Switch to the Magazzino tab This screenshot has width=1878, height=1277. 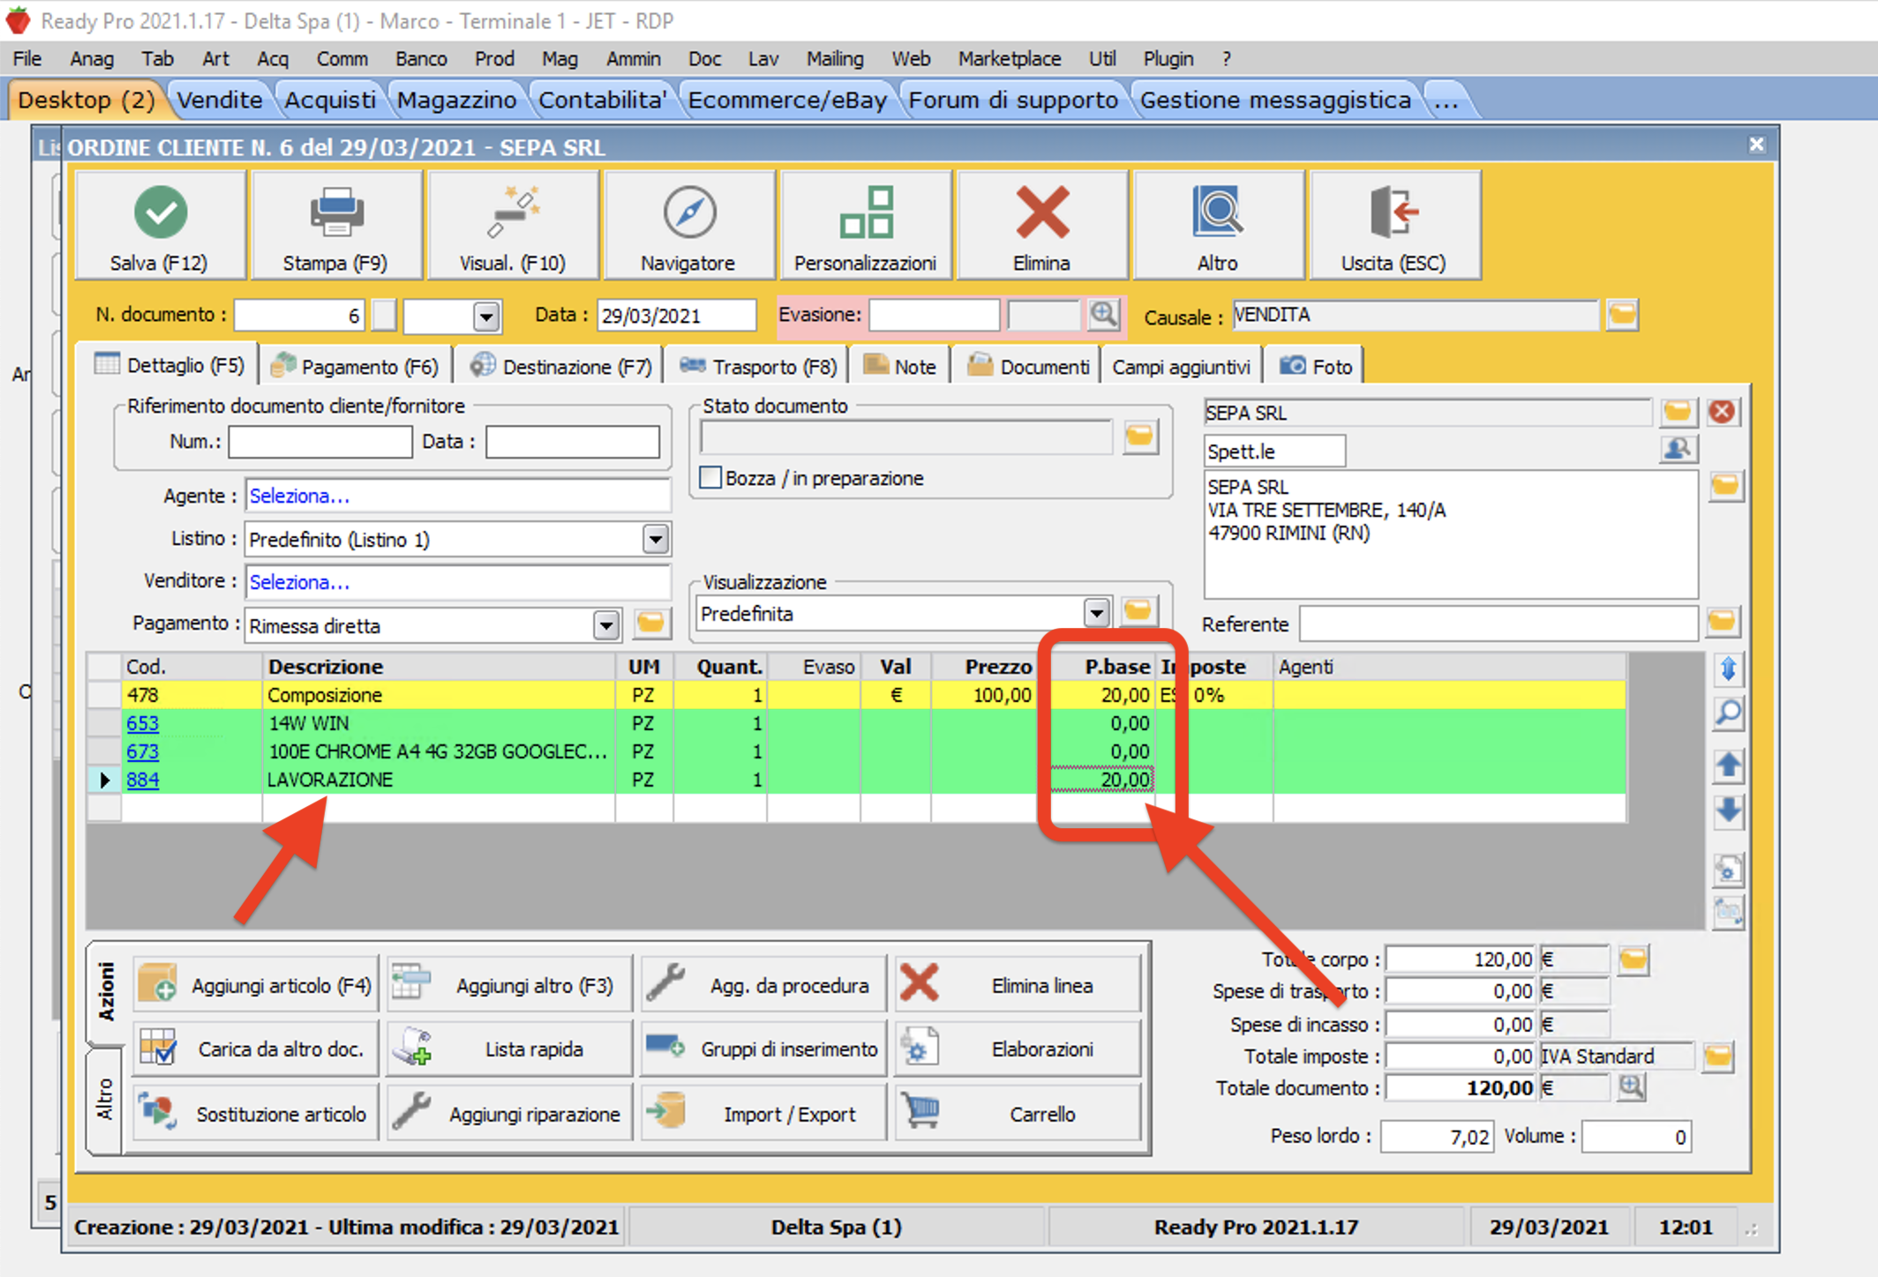tap(456, 100)
